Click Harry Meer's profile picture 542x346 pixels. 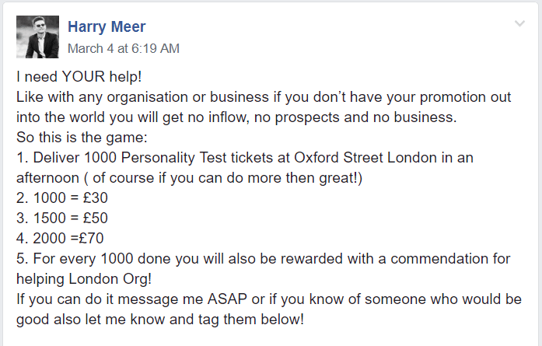(x=37, y=37)
